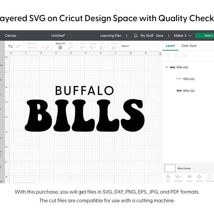Click the Slice tool
The image size is (214, 214).
tap(168, 178)
